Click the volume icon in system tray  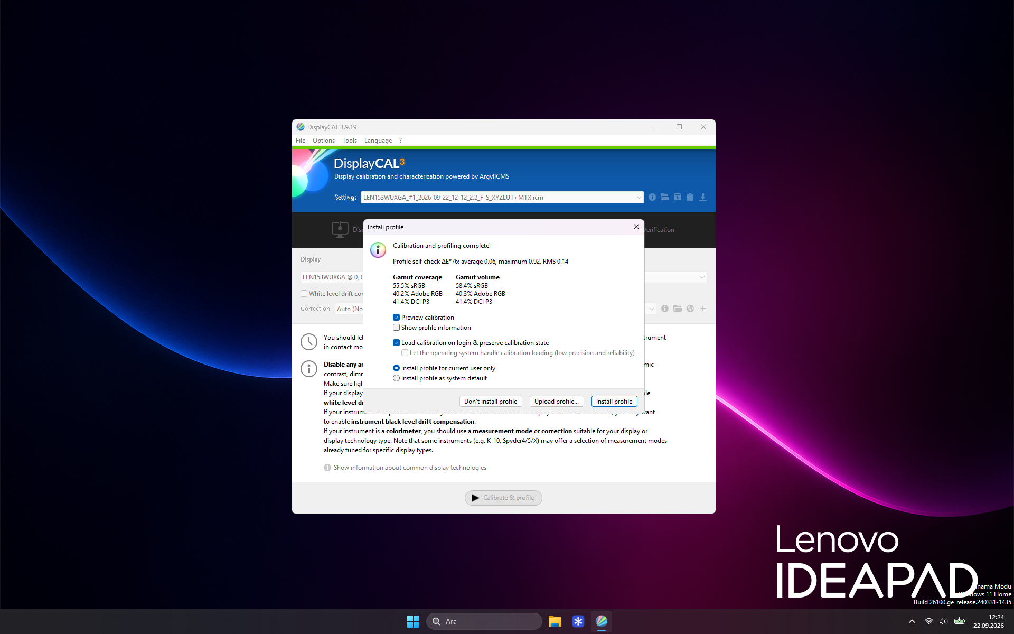[943, 621]
